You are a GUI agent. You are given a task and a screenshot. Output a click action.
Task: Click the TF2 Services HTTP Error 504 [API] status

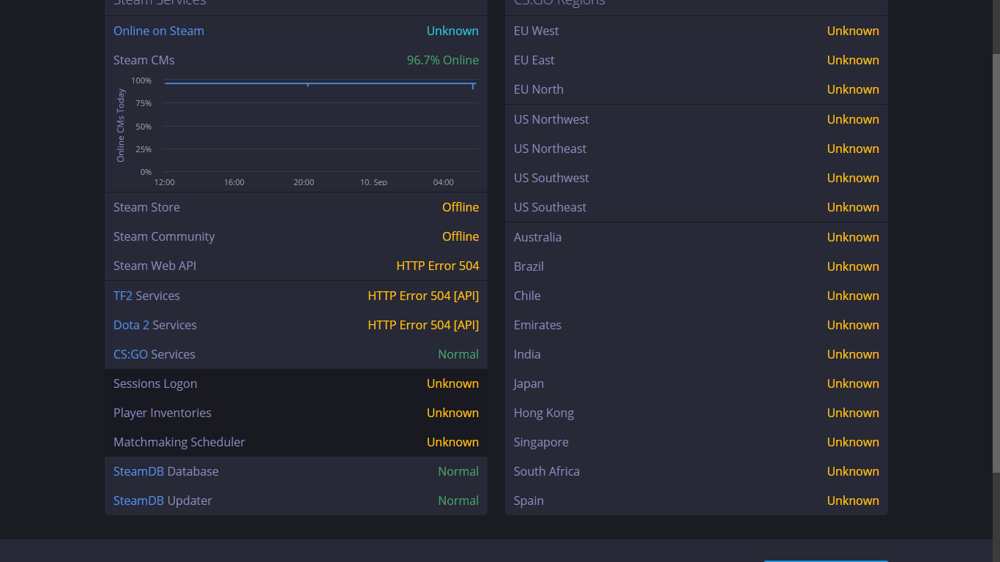(x=423, y=296)
